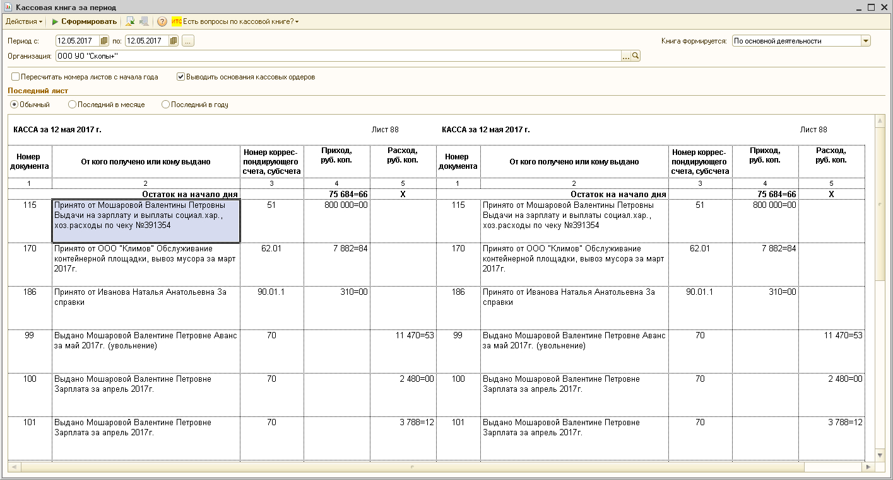Viewport: 893px width, 480px height.
Task: Click the Сформировать button
Action: coord(84,21)
